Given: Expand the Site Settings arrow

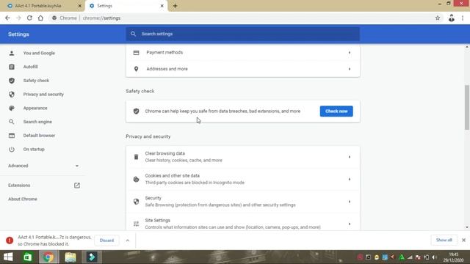Looking at the screenshot, I should click(x=350, y=224).
